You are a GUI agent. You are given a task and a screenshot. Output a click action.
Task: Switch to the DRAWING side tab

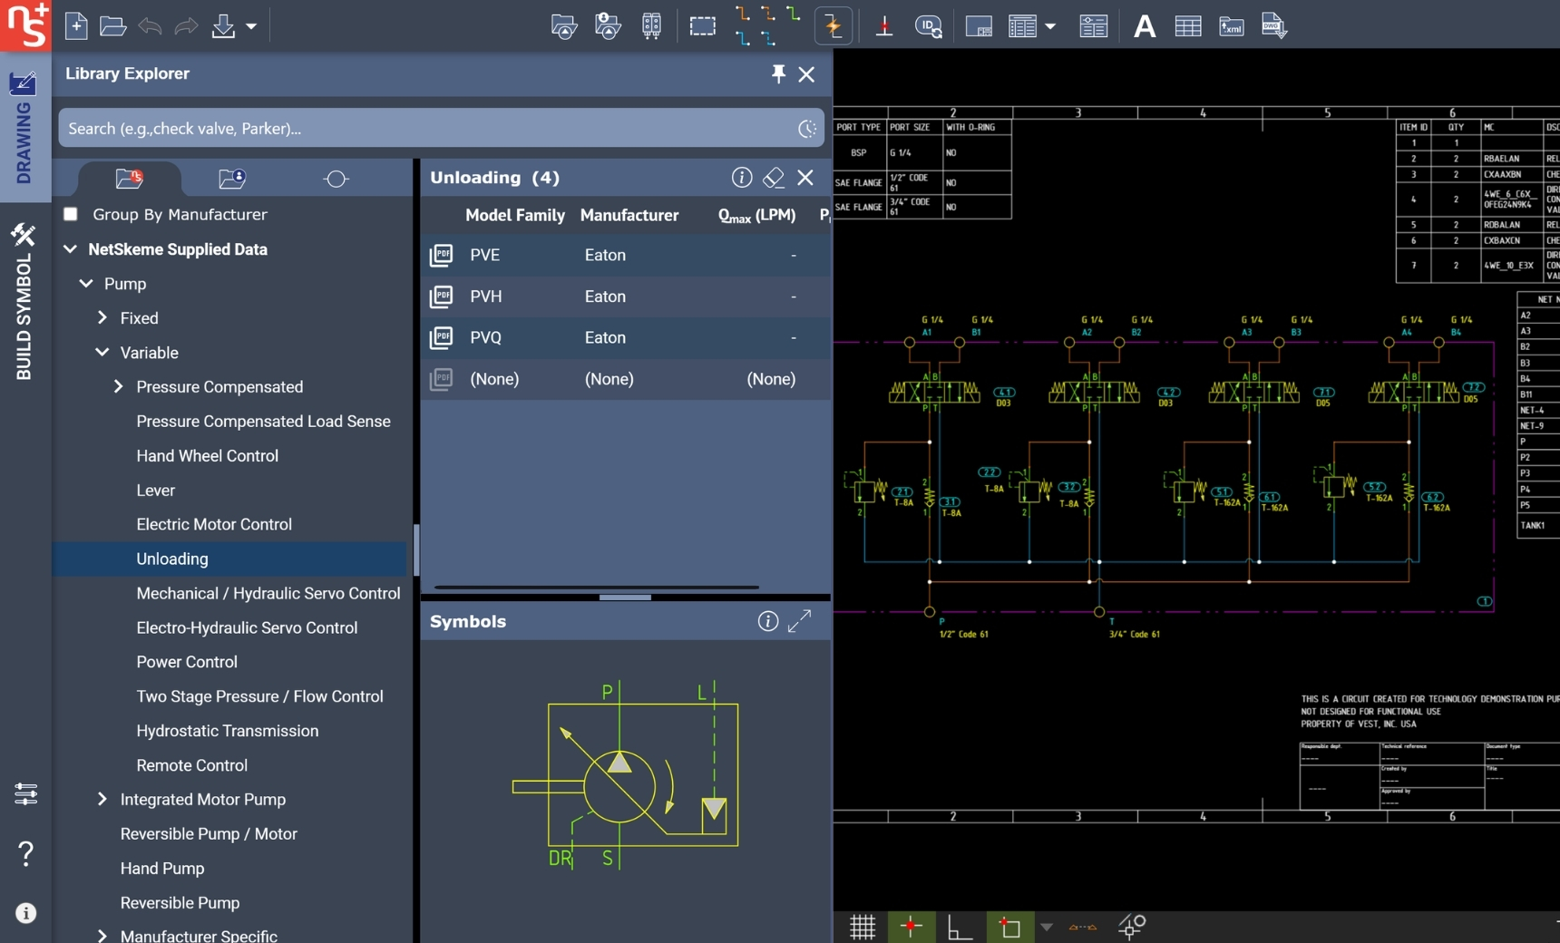pos(24,127)
